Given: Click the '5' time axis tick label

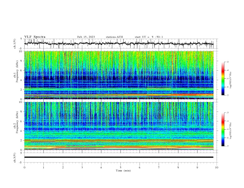Looking at the screenshot, I should (120, 167).
